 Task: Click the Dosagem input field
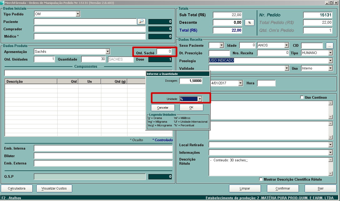(191, 81)
